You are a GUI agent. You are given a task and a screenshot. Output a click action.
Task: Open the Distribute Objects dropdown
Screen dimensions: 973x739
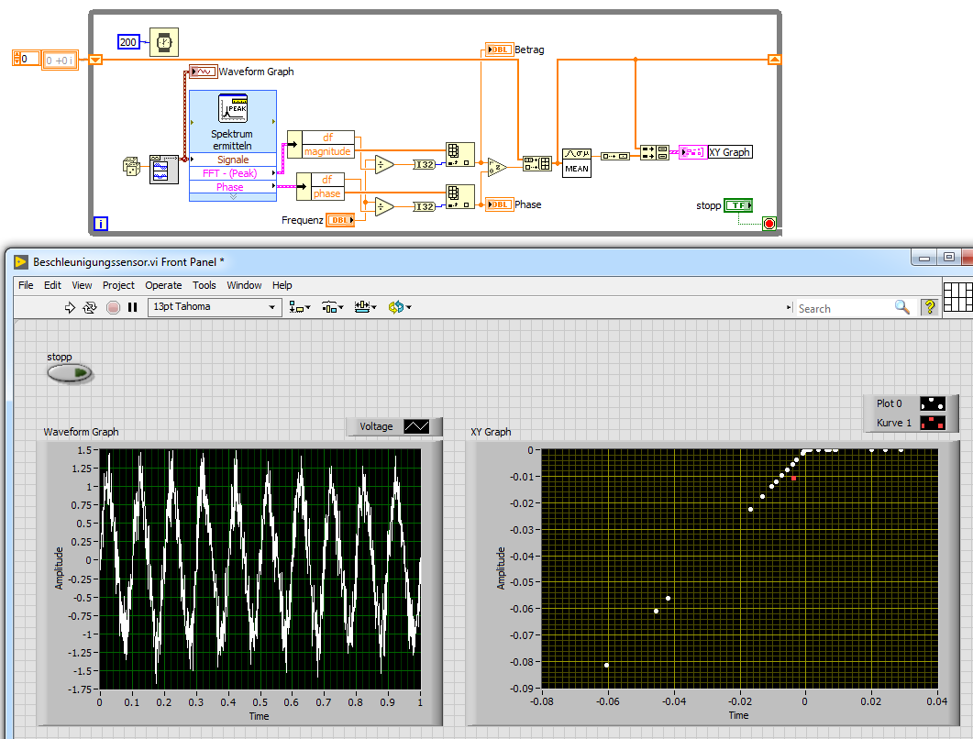click(x=332, y=308)
